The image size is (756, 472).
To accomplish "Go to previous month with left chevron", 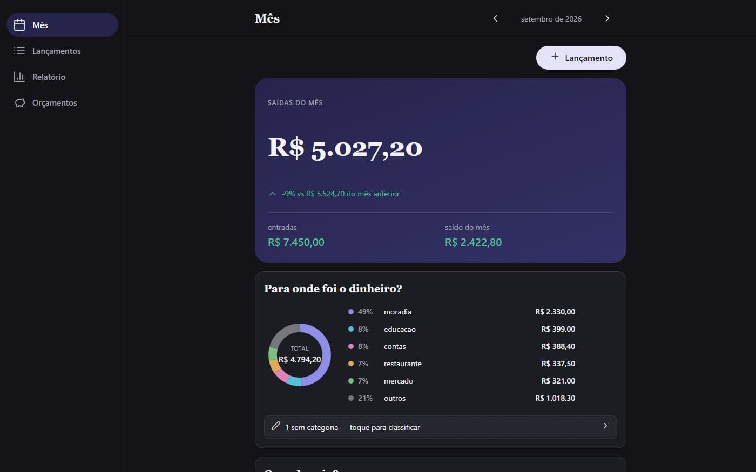I will [495, 18].
